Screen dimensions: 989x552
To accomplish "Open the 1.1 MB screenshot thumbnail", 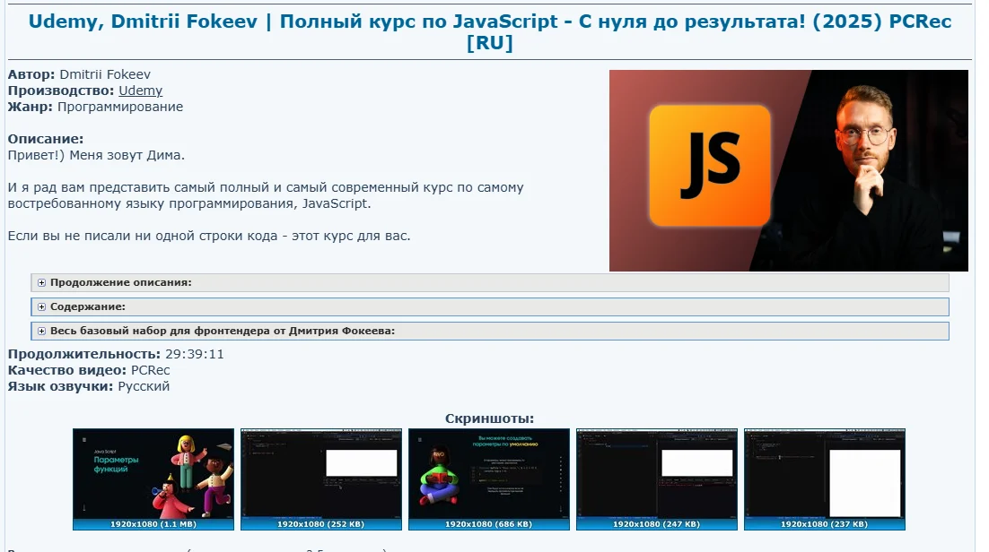I will point(153,479).
